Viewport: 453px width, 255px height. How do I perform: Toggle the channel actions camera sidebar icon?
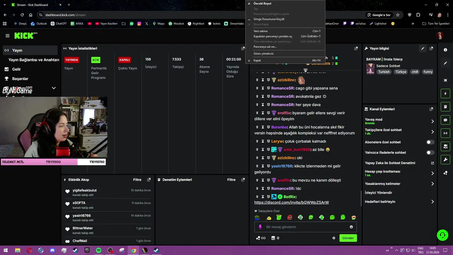(x=445, y=146)
